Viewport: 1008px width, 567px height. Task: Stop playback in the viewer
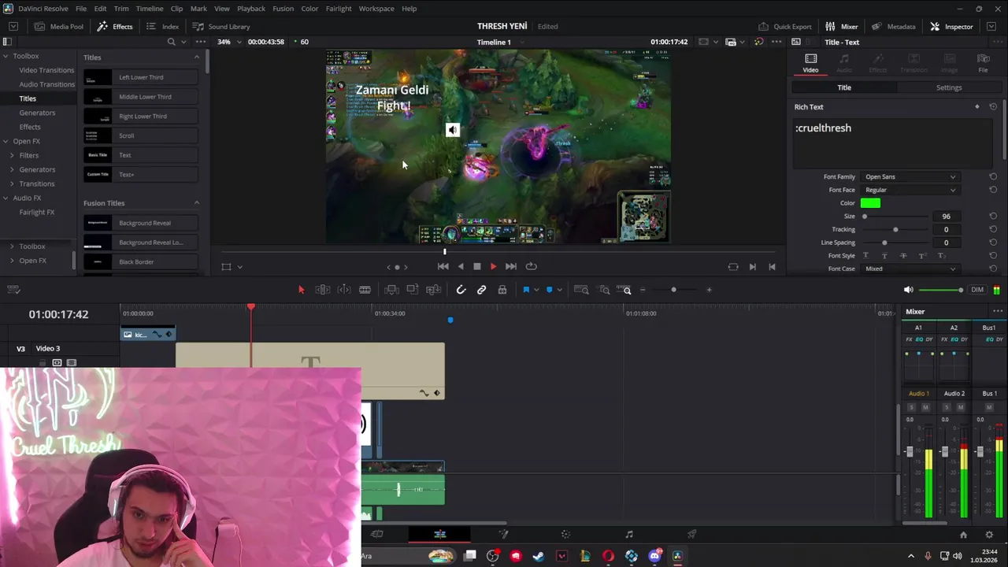[477, 266]
